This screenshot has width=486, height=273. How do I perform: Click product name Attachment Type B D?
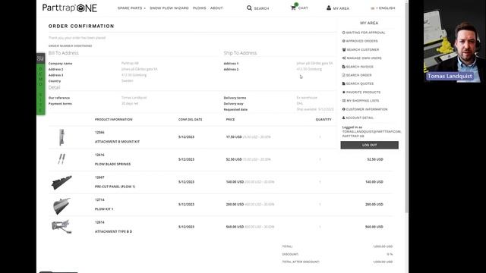113,231
